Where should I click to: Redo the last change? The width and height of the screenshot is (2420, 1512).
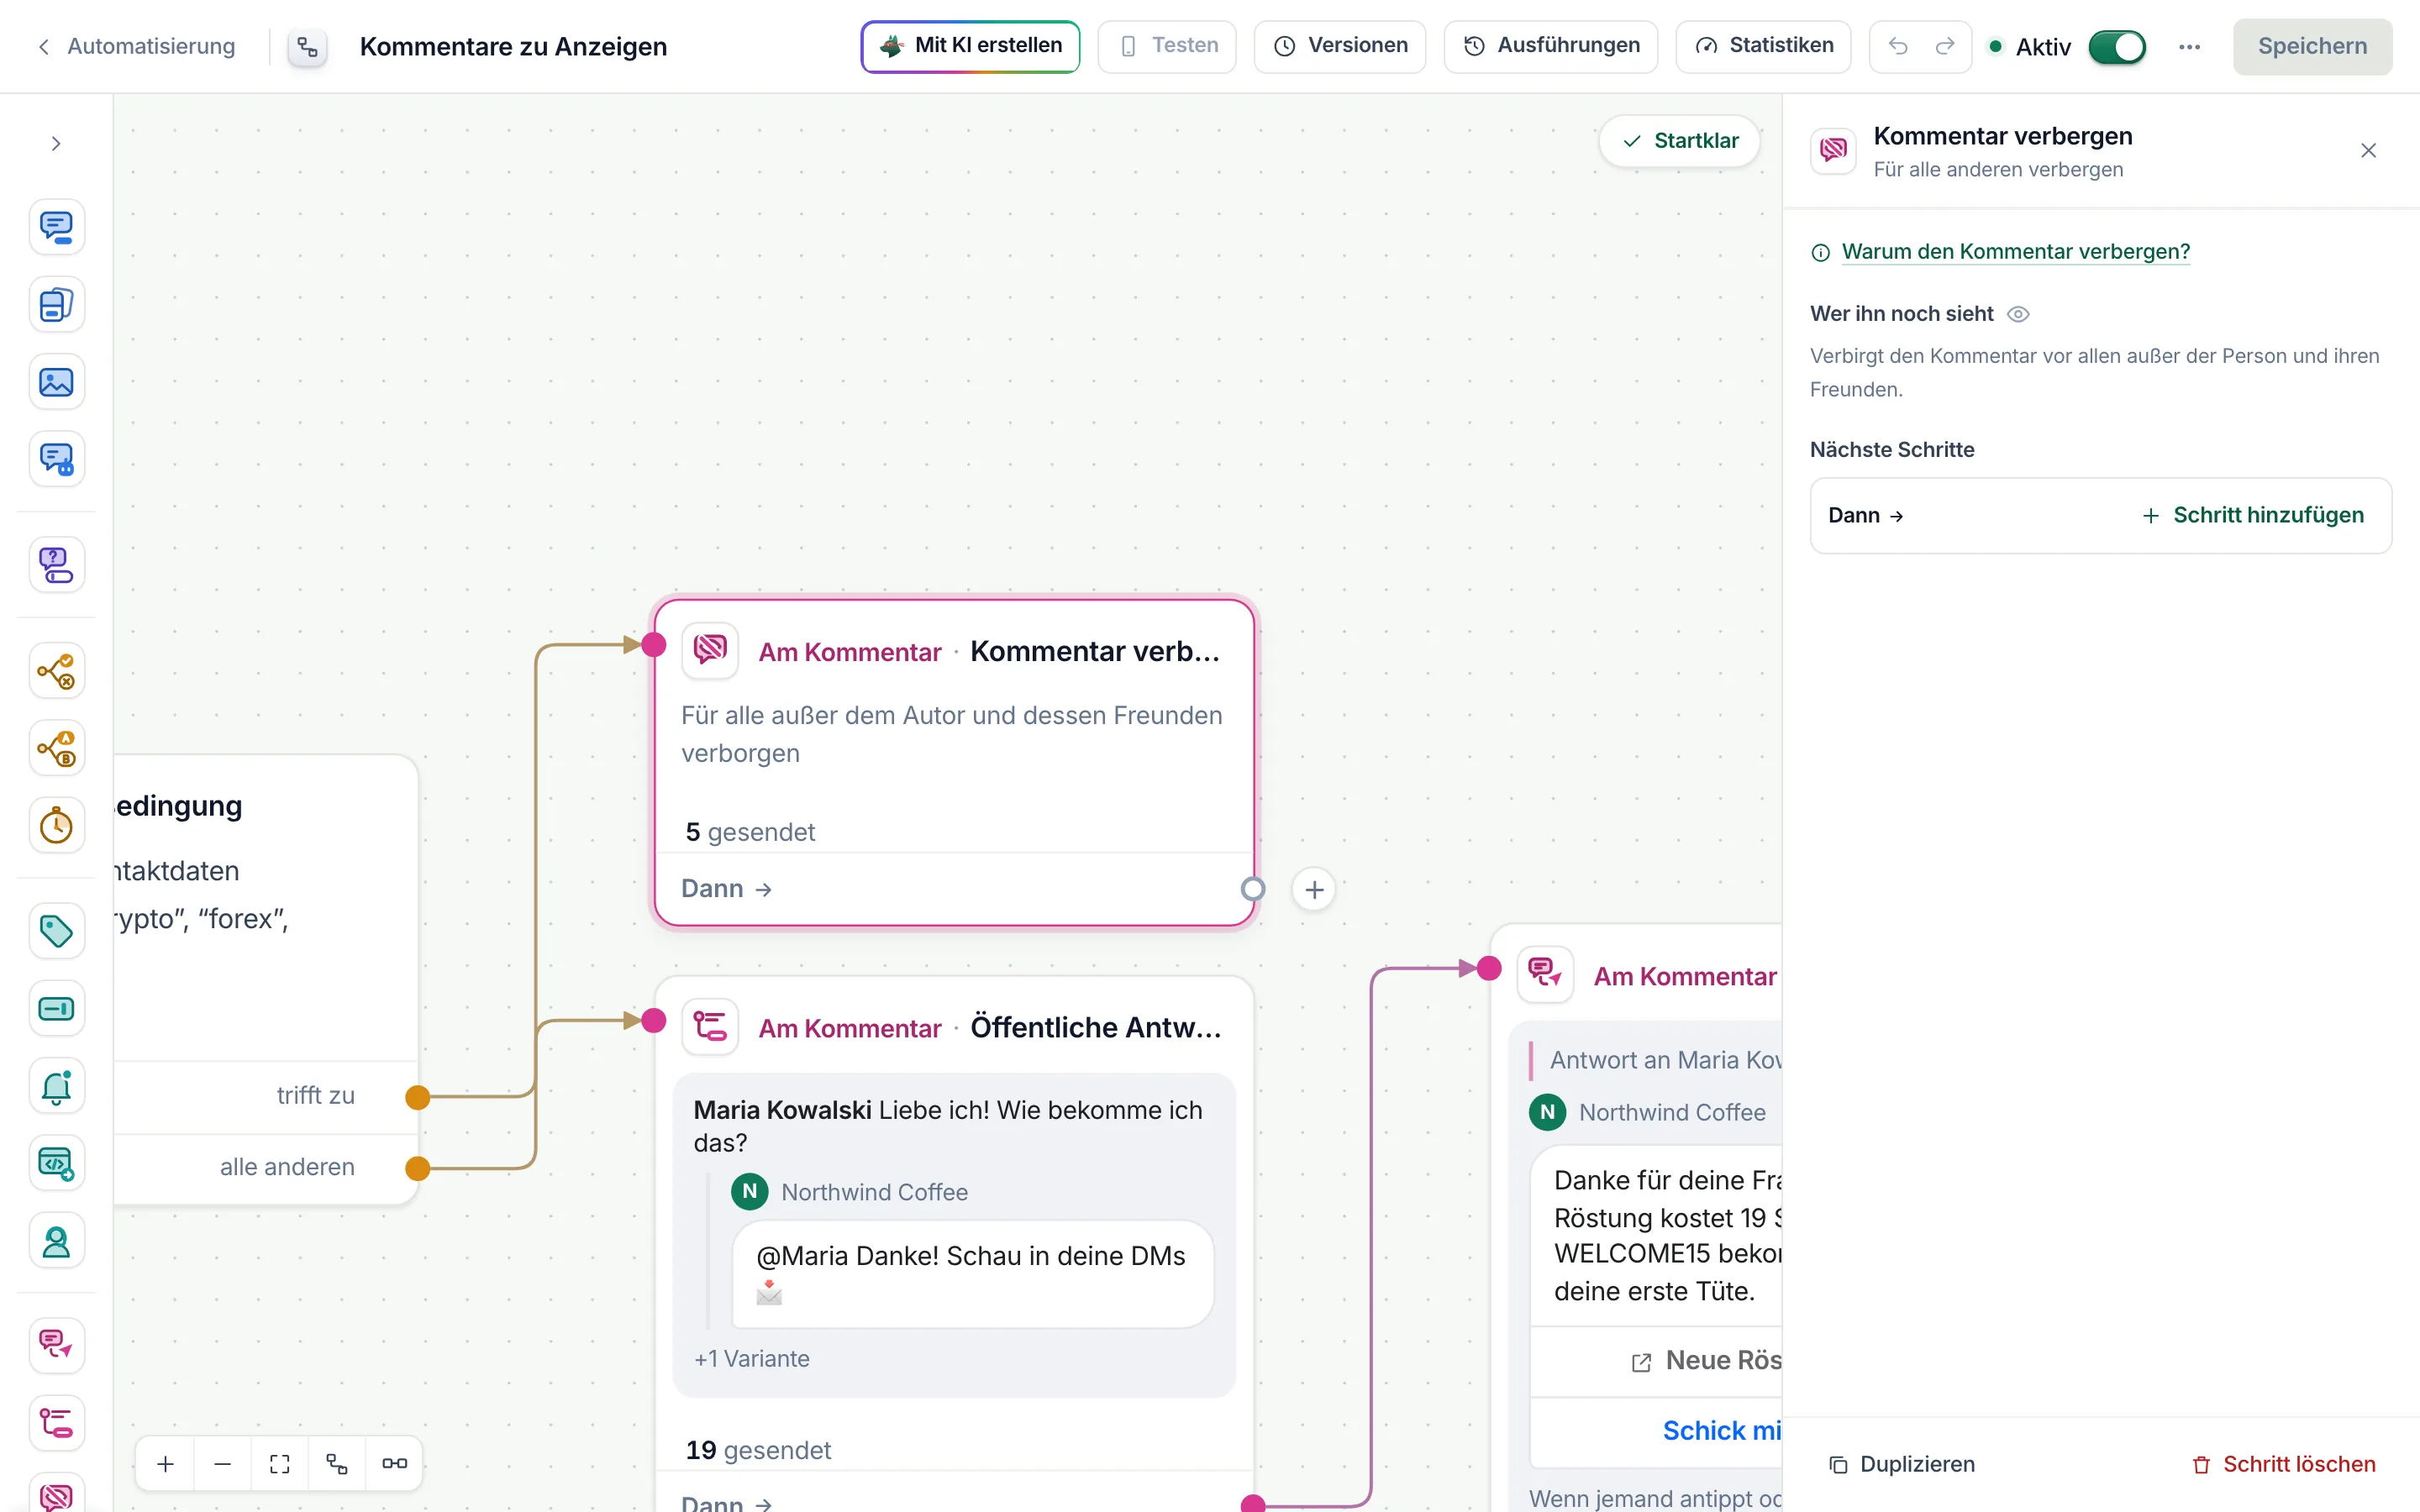tap(1945, 46)
